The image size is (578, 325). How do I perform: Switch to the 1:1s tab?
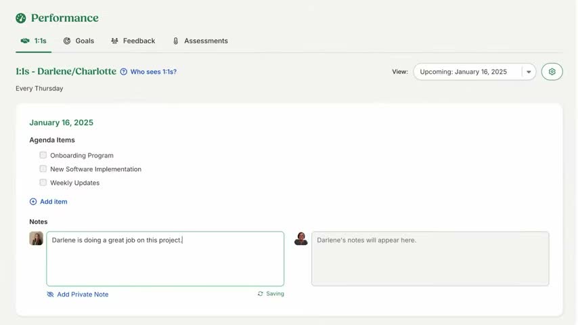click(34, 41)
